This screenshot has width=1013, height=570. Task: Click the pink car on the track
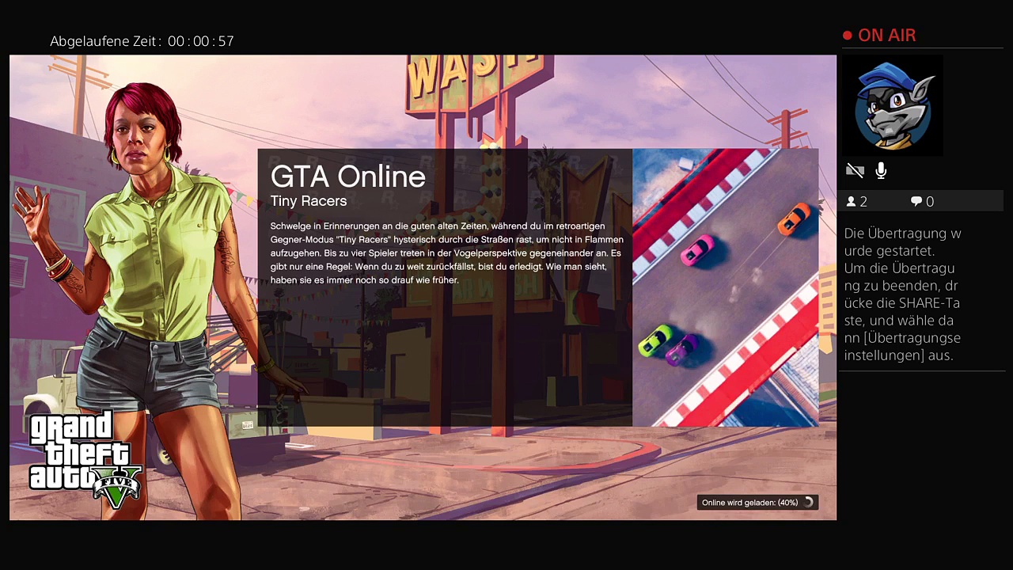pyautogui.click(x=697, y=250)
